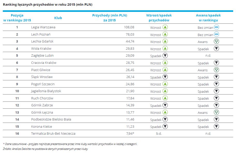Click Wisła Kraków's black ranking drop icon

(217, 48)
